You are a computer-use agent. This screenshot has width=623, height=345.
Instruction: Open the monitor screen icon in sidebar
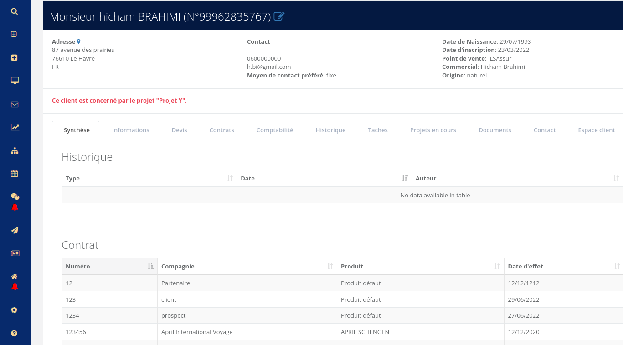click(x=15, y=81)
